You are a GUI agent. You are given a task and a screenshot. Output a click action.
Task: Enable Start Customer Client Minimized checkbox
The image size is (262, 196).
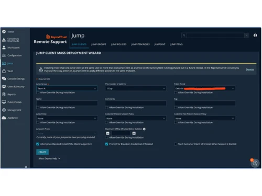176,144
